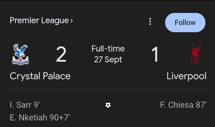This screenshot has width=215, height=127.
Task: Click the 27 Sept match date
Action: 108,60
